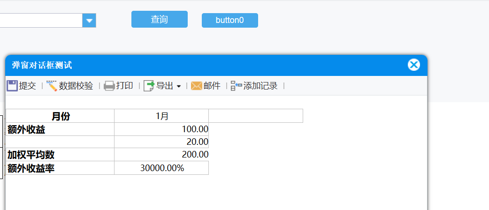Click the combo box input field

pyautogui.click(x=41, y=21)
